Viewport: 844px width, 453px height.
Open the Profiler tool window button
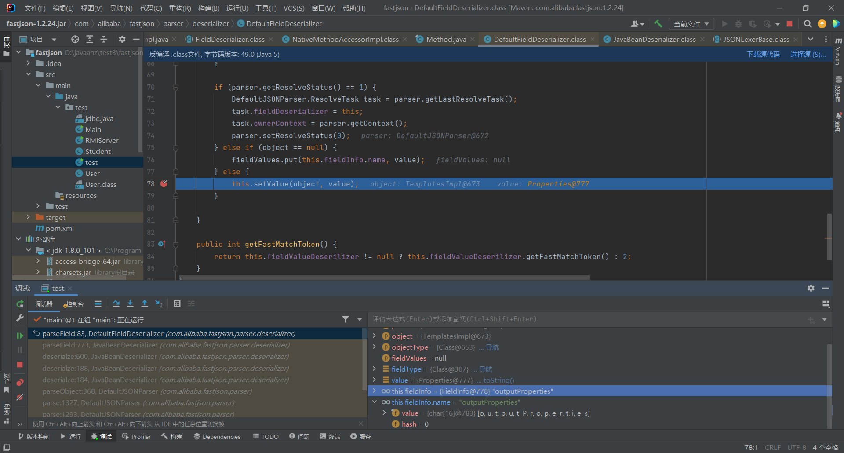136,436
